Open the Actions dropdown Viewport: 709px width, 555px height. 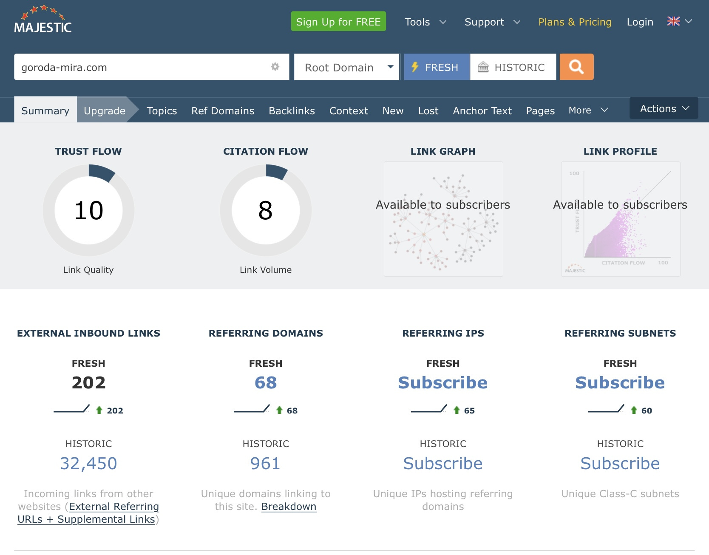click(664, 108)
